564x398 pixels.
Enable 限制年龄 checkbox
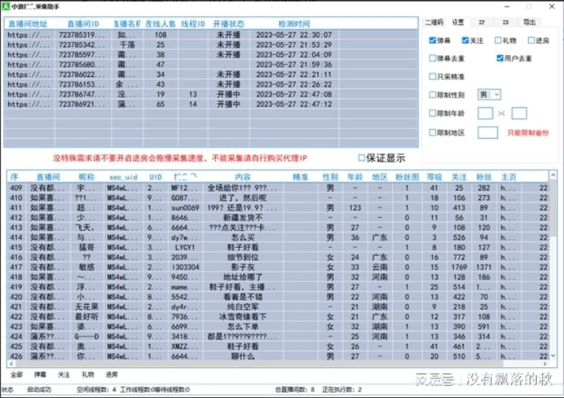[433, 114]
